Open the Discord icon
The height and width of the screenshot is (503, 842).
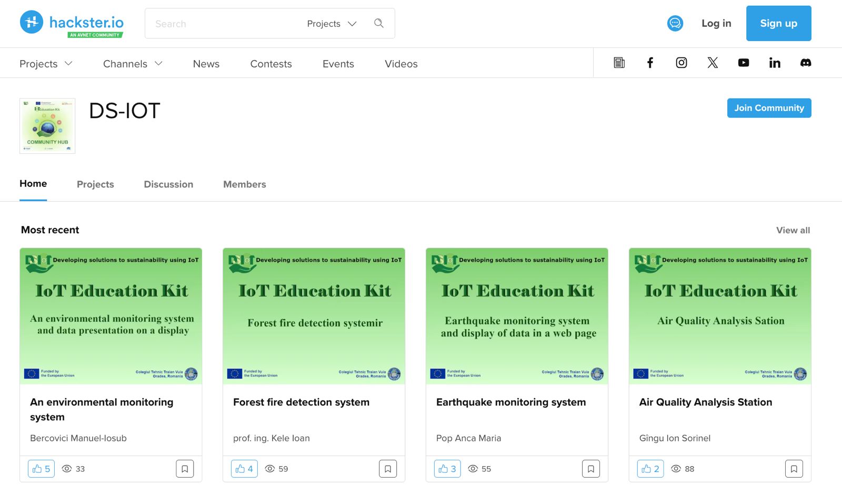coord(806,63)
